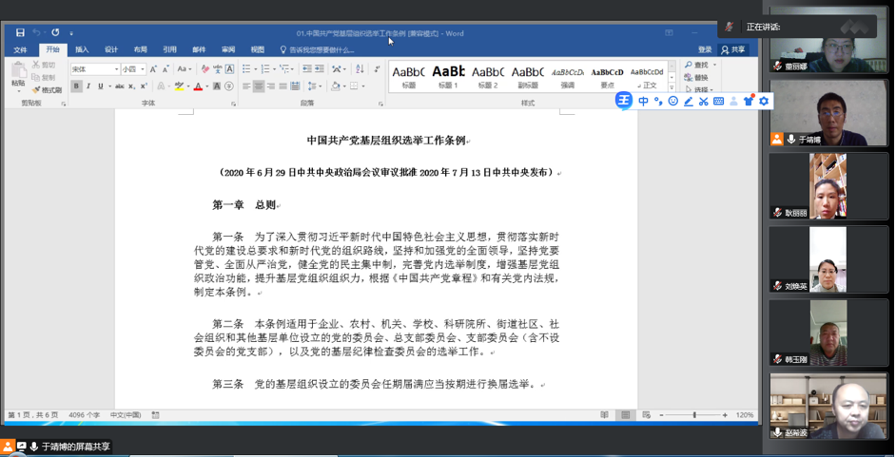Apply the yellow text highlight color

[x=179, y=86]
